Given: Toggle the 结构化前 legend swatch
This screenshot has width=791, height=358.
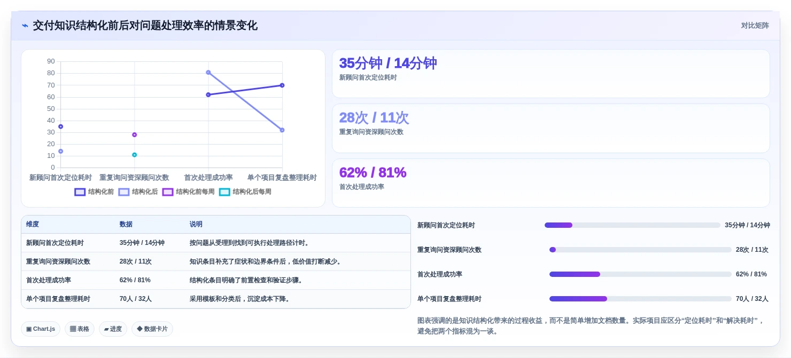Looking at the screenshot, I should [80, 192].
